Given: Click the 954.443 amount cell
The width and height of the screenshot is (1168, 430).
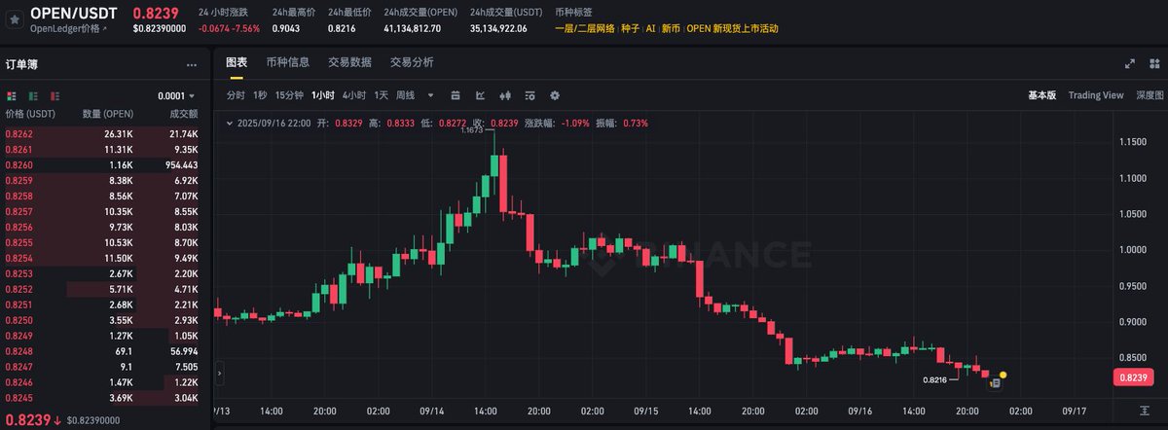Looking at the screenshot, I should [x=180, y=164].
